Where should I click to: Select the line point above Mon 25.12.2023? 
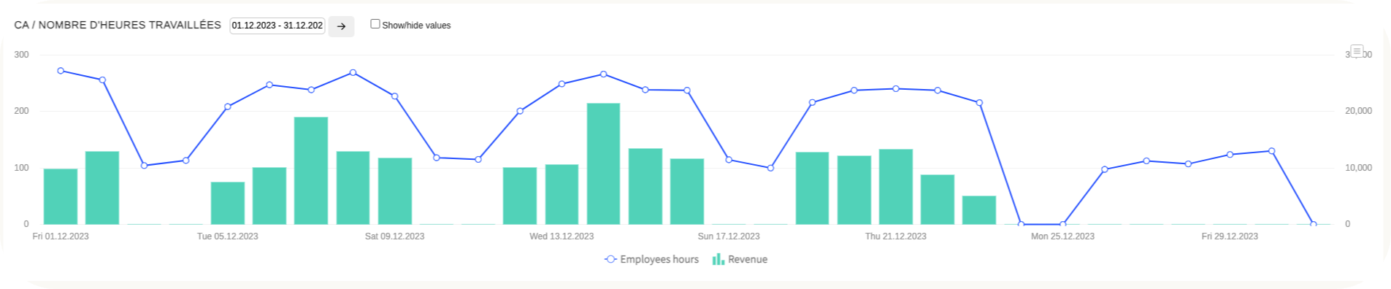coord(1063,224)
